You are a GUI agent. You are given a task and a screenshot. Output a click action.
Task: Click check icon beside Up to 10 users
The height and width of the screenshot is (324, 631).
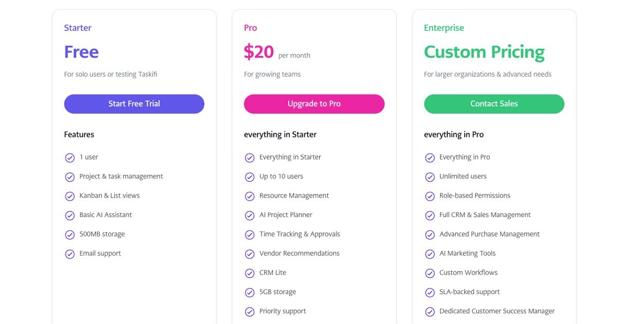(x=250, y=177)
